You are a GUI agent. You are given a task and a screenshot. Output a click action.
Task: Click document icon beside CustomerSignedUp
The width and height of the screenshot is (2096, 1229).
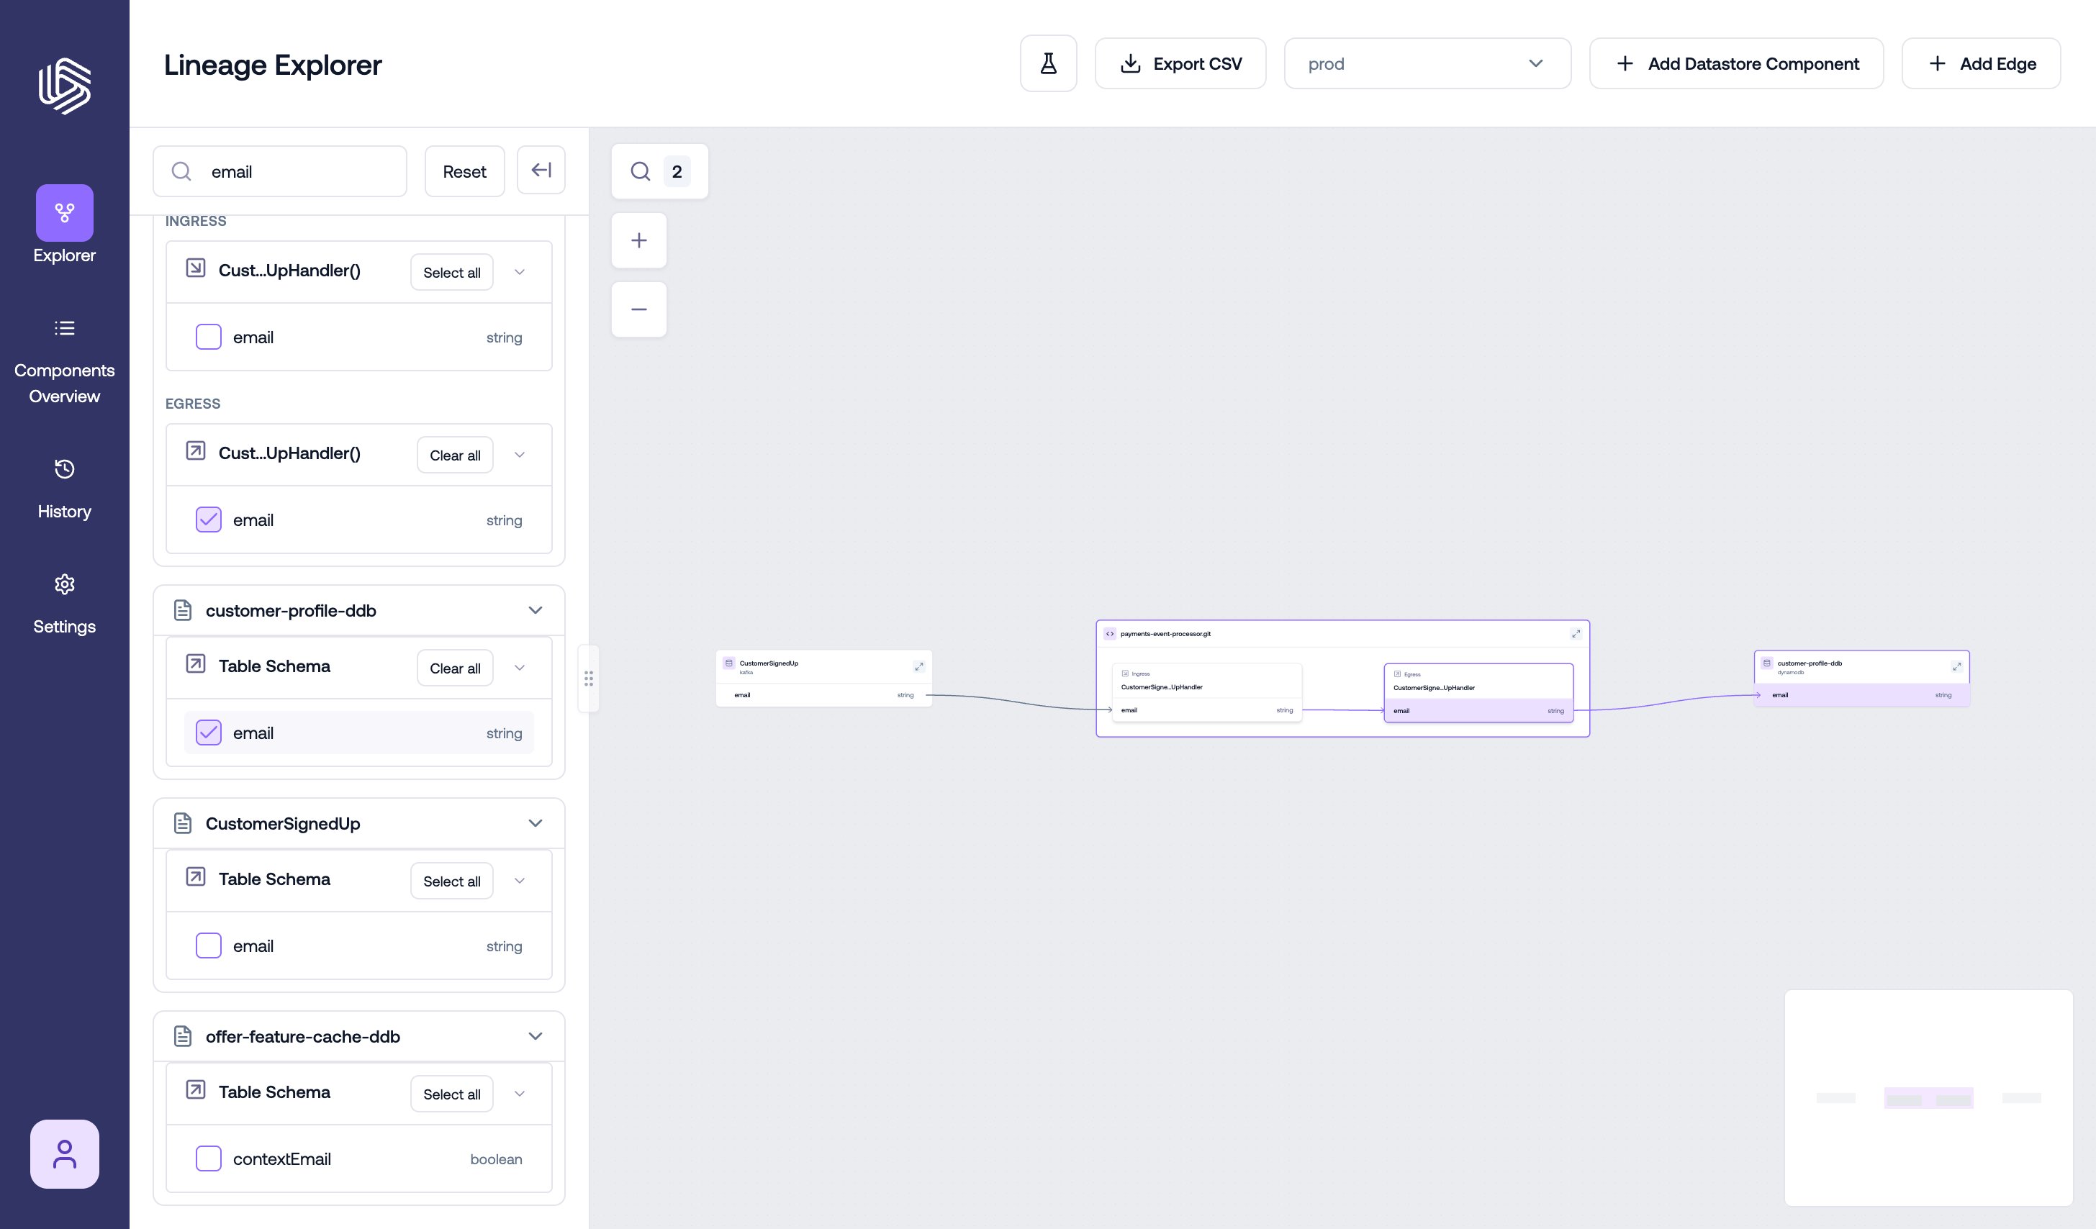[x=183, y=823]
